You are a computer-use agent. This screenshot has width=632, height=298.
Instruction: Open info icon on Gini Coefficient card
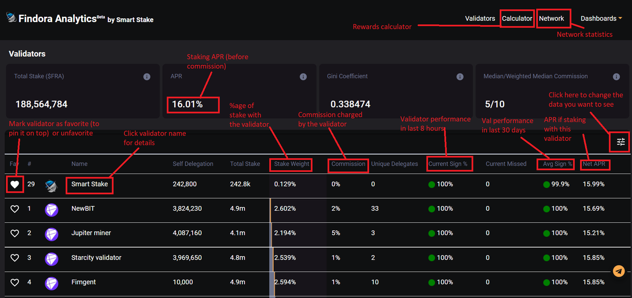tap(460, 77)
